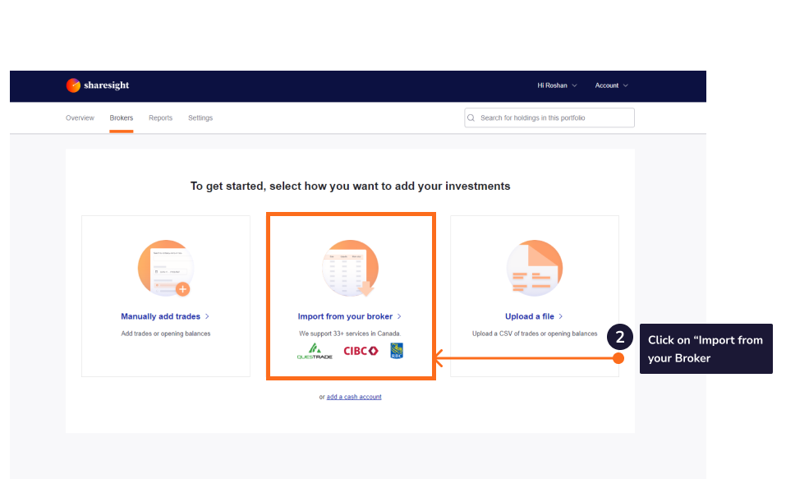The height and width of the screenshot is (479, 786).
Task: Click the RBC logo
Action: click(x=397, y=351)
